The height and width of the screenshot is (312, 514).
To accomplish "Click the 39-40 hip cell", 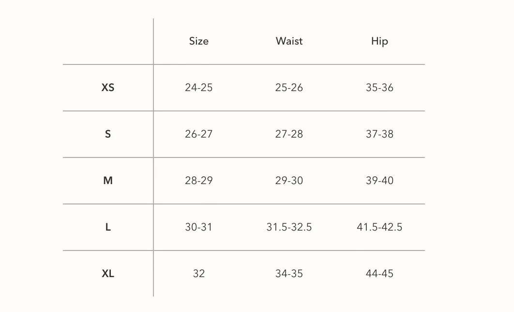I will coord(379,180).
